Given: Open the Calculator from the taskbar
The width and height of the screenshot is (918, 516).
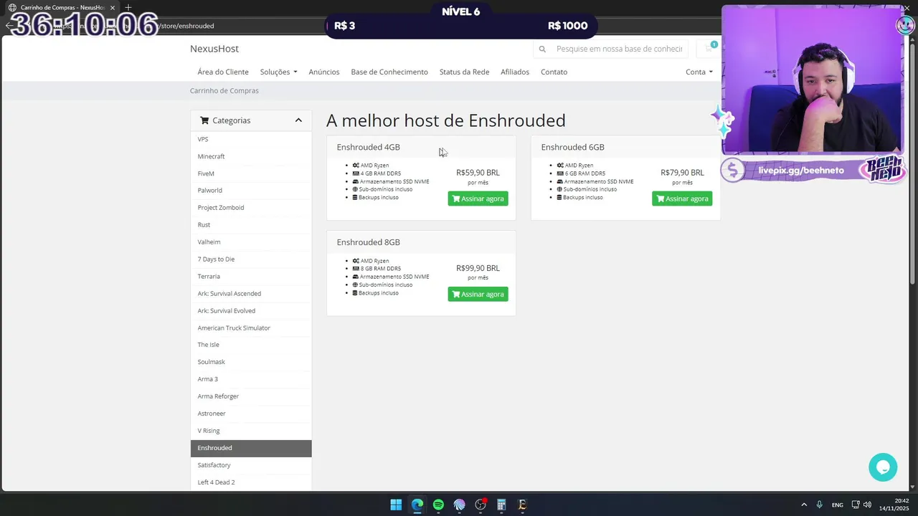Looking at the screenshot, I should click(x=501, y=505).
